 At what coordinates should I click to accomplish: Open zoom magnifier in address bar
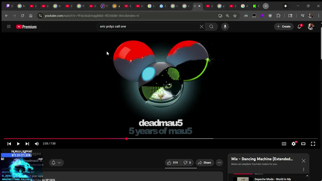click(x=228, y=16)
